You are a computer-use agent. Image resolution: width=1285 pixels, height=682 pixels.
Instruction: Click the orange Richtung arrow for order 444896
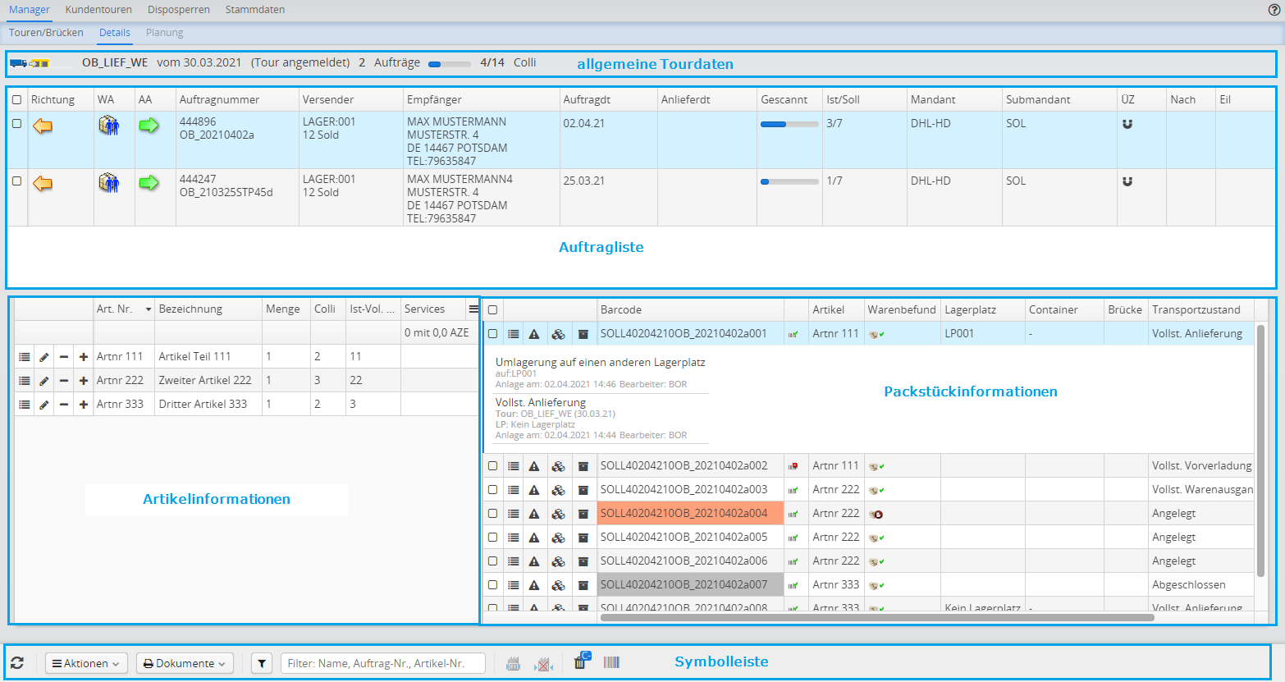43,126
